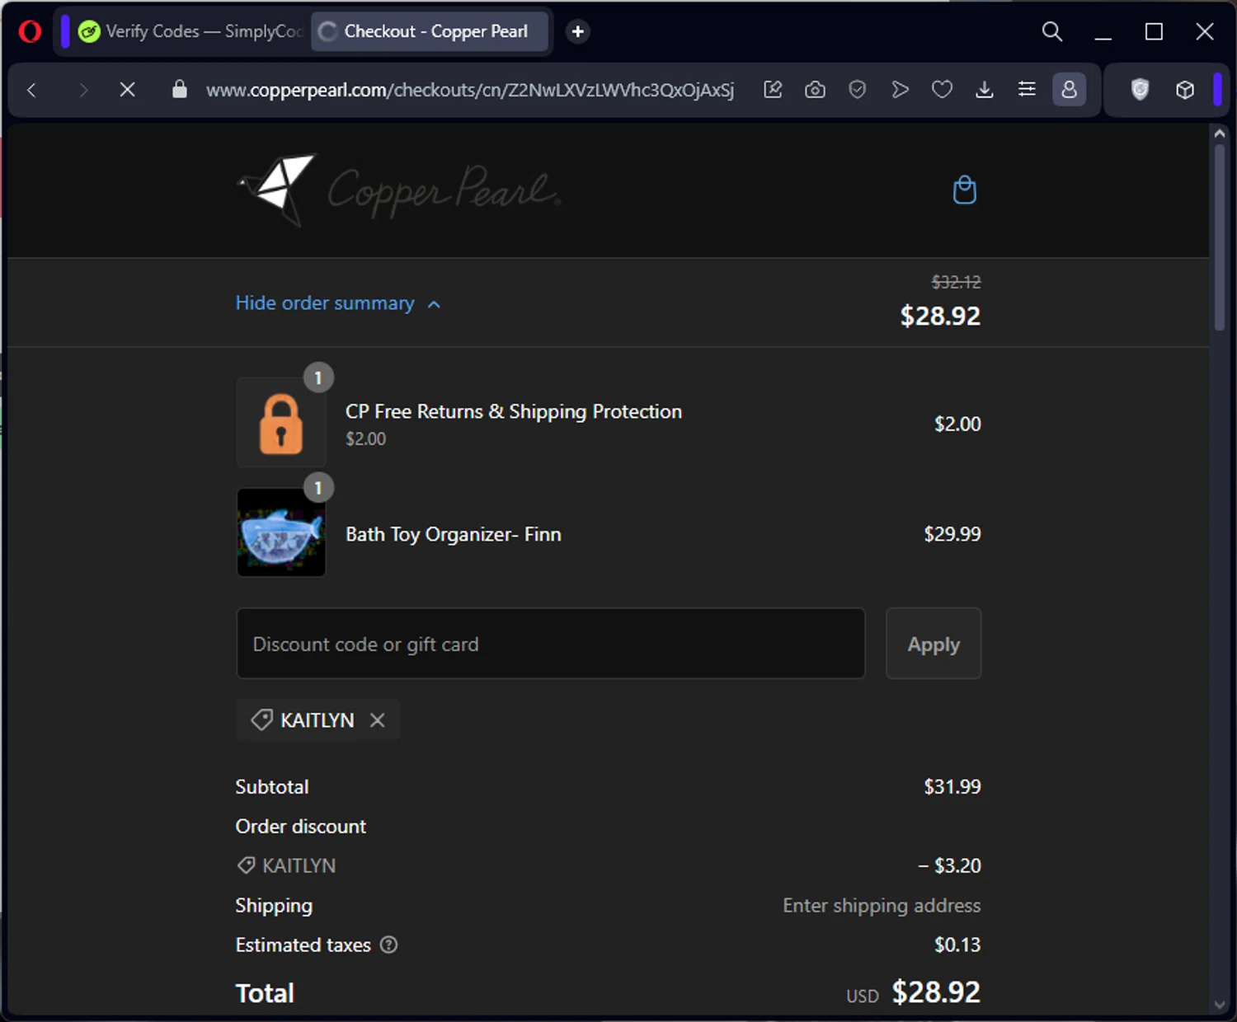Click the – $3.20 discount amount
Screen dimensions: 1237x1022
point(949,865)
